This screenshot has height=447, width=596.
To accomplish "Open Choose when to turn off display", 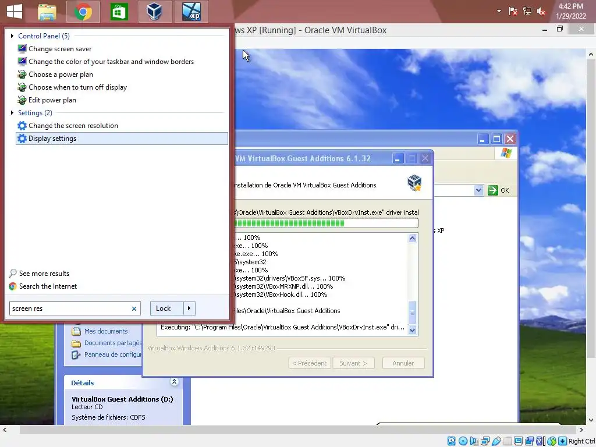I will [77, 87].
